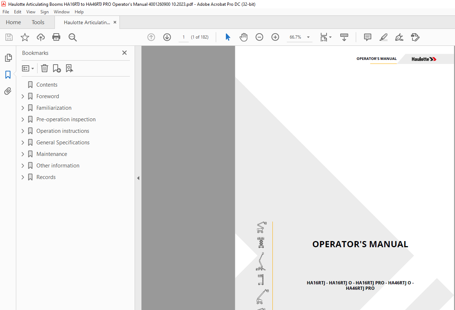Viewport: 455px width, 310px height.
Task: Open the fit page options icon
Action: point(325,37)
